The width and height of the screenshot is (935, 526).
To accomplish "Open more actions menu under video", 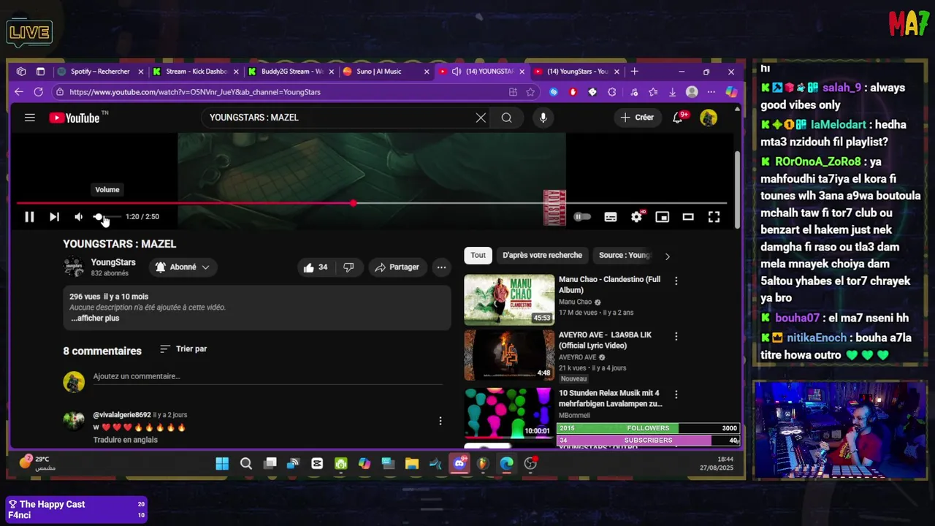I will (x=441, y=267).
